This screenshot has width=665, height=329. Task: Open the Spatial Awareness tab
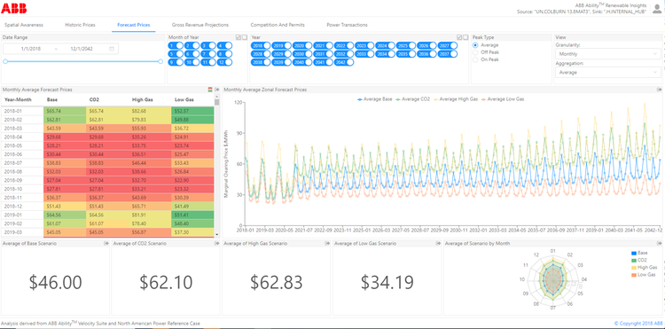(x=24, y=25)
